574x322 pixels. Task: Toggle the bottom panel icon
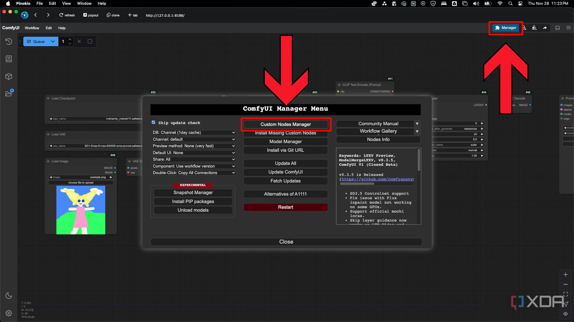558,28
